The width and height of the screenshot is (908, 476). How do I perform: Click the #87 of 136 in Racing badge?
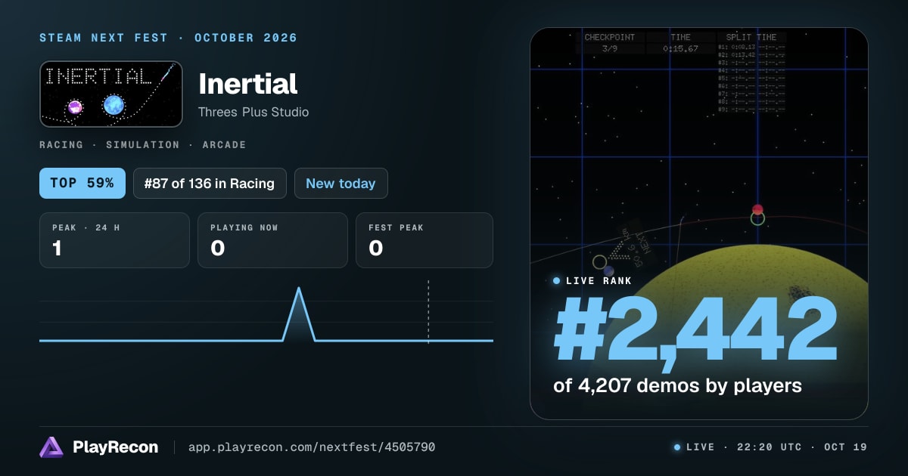(210, 183)
